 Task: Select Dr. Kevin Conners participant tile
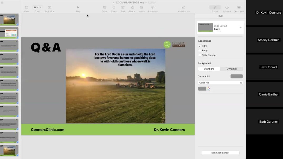click(x=265, y=13)
